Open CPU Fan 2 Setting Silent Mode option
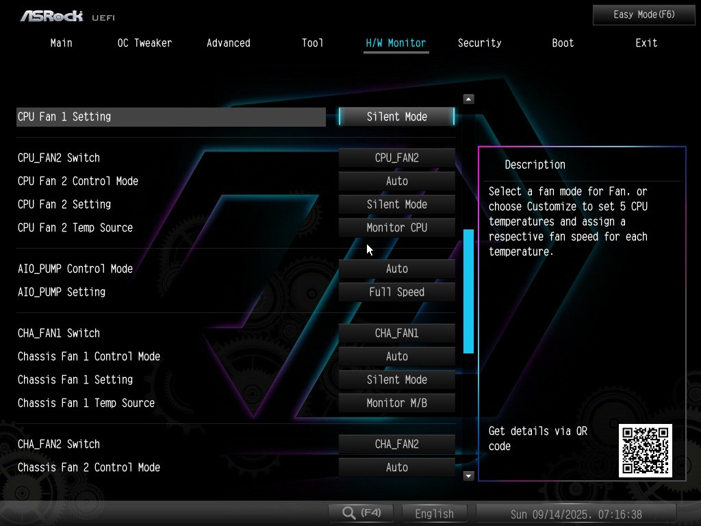This screenshot has width=701, height=526. coord(396,204)
